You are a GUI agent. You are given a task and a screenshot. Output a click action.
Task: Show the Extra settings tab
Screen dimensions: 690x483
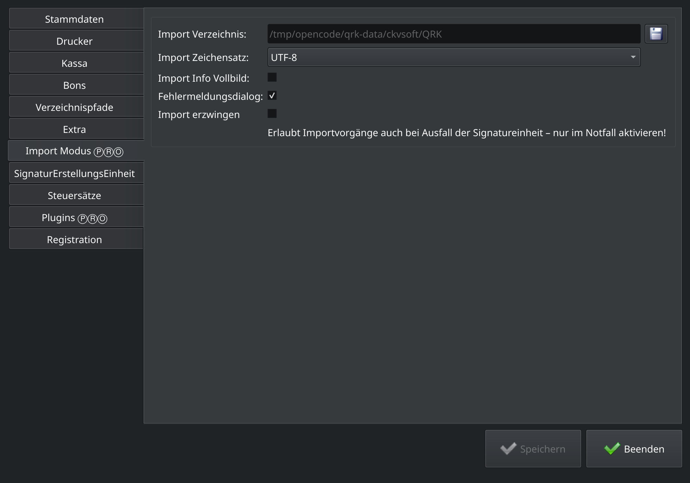(76, 129)
